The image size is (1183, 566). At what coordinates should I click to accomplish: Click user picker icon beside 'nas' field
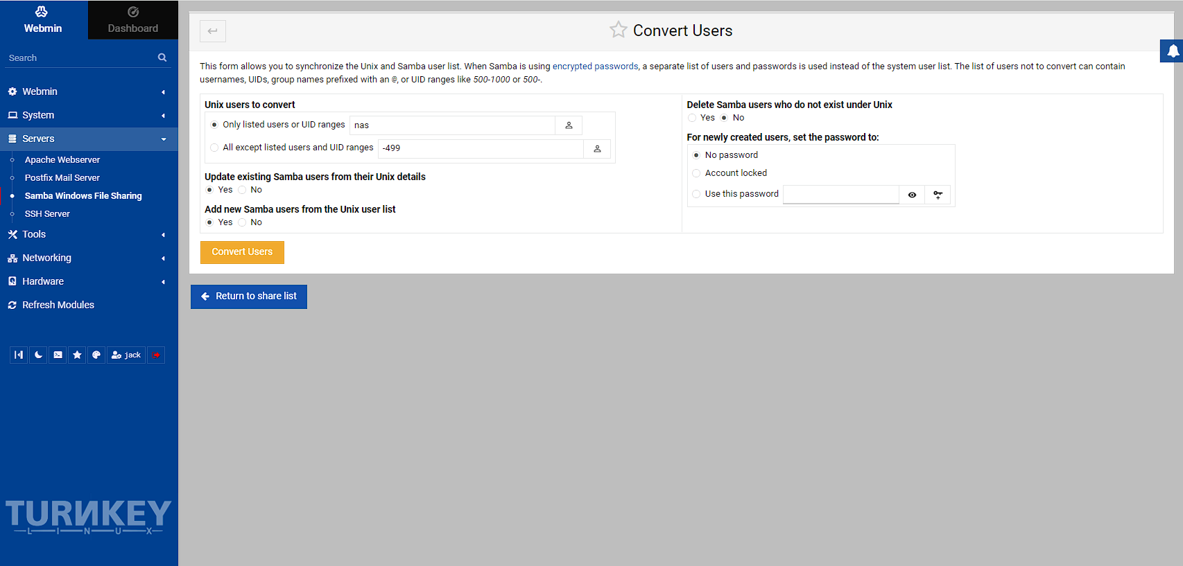click(569, 125)
